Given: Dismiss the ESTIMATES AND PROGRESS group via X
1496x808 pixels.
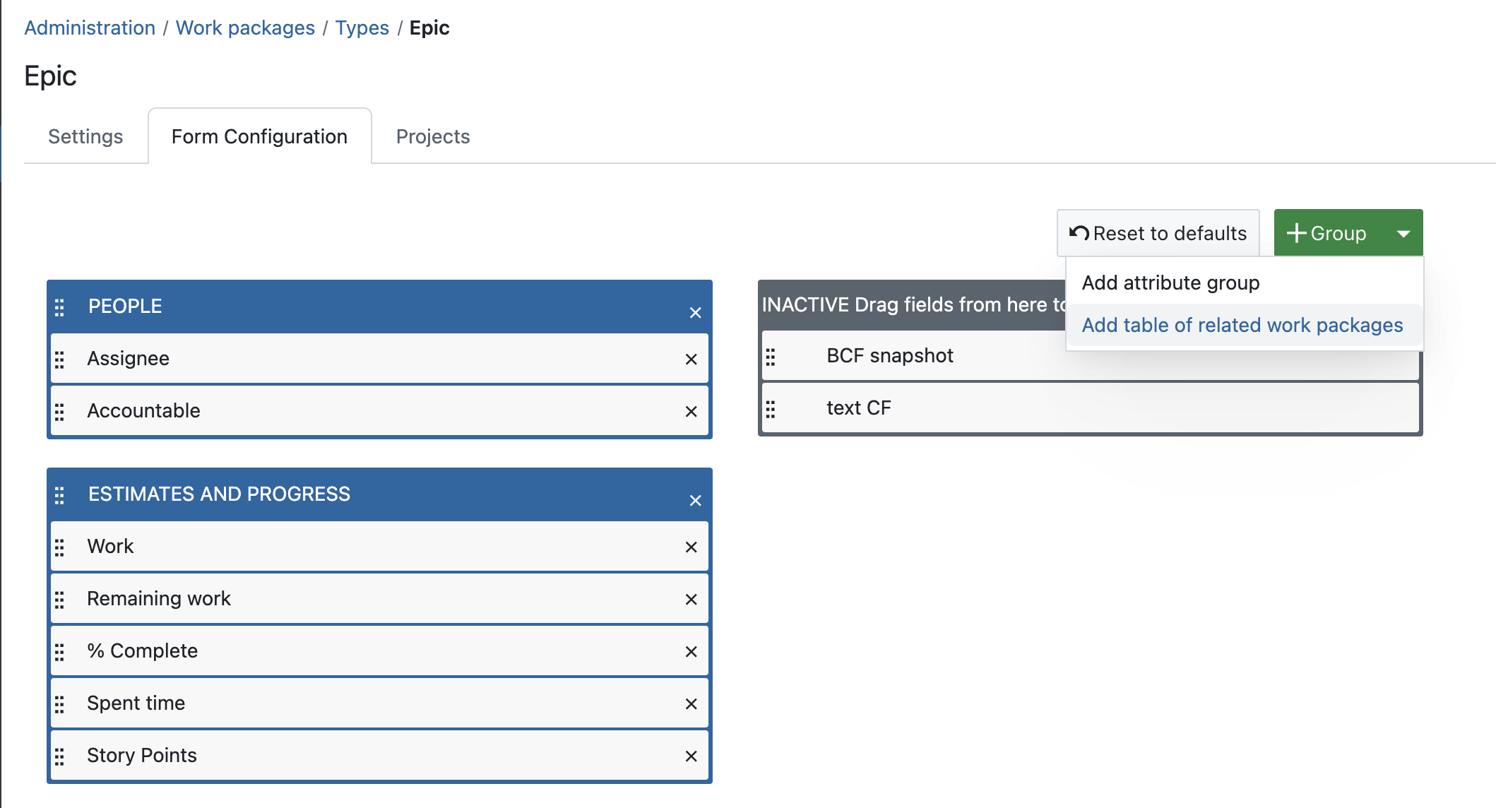Looking at the screenshot, I should [695, 499].
